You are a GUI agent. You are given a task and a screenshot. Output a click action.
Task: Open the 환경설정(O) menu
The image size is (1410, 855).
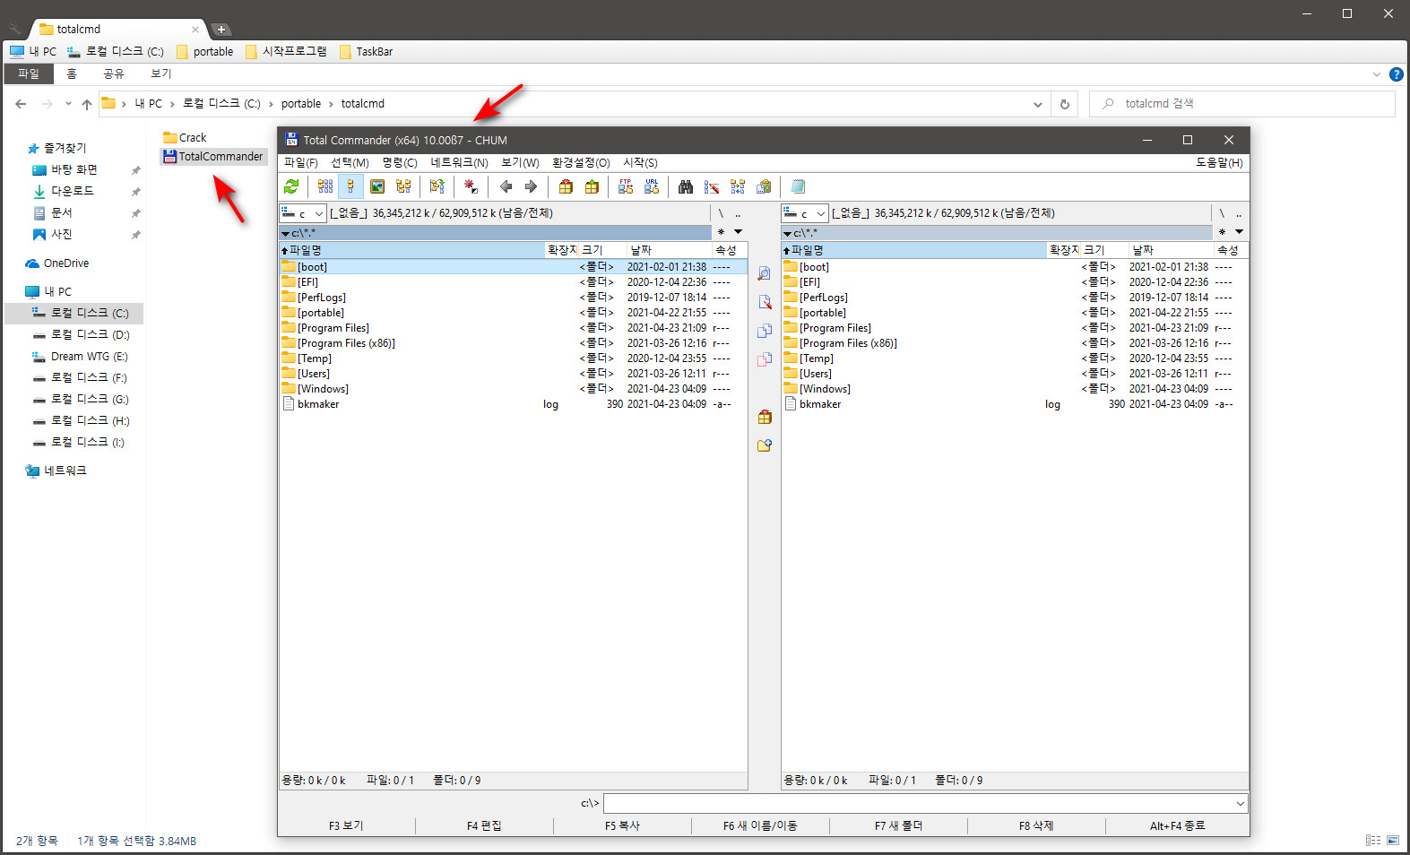point(581,163)
